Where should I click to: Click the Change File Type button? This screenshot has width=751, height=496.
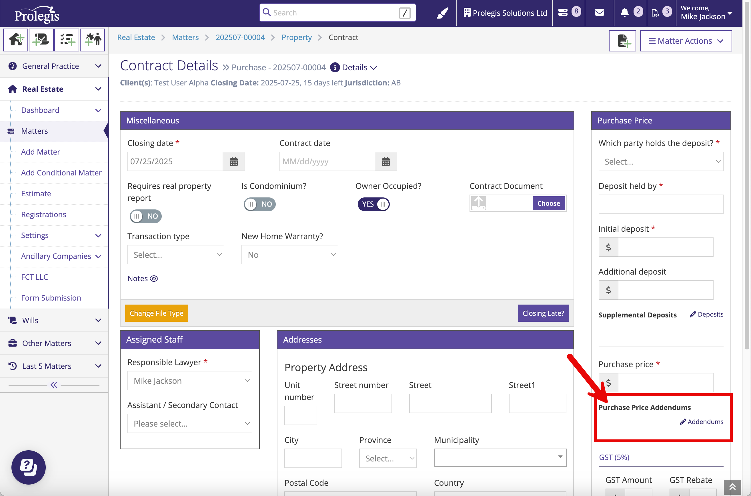pyautogui.click(x=156, y=313)
